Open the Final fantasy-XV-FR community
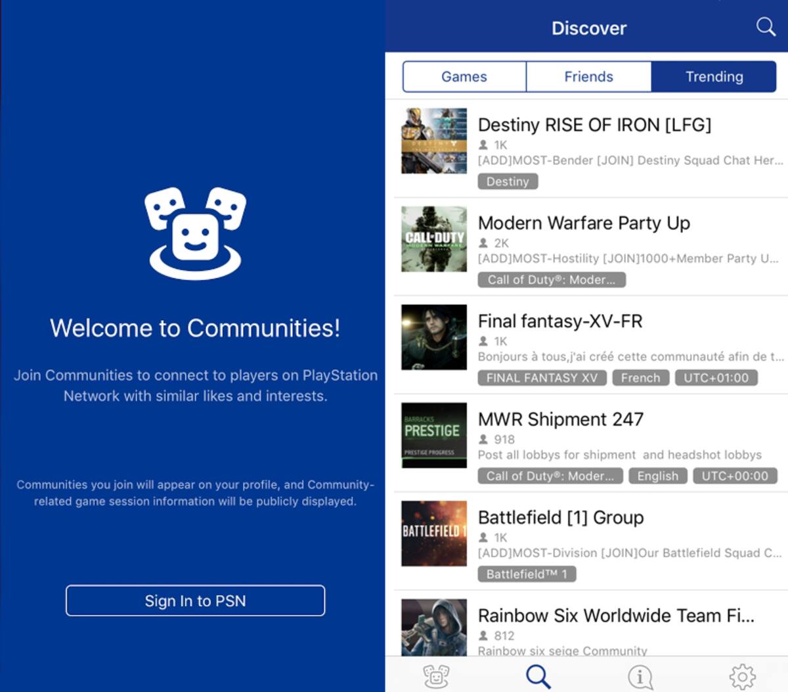This screenshot has width=788, height=692. 591,345
